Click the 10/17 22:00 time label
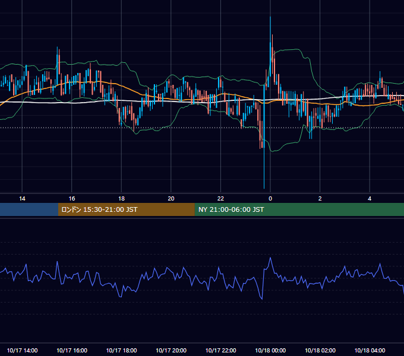The height and width of the screenshot is (356, 404). pos(220,350)
